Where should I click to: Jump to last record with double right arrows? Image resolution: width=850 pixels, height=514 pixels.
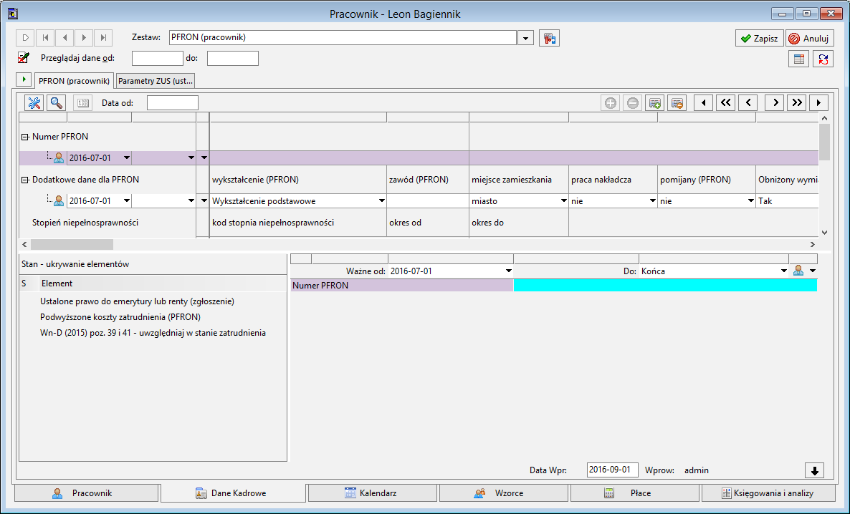[x=796, y=103]
